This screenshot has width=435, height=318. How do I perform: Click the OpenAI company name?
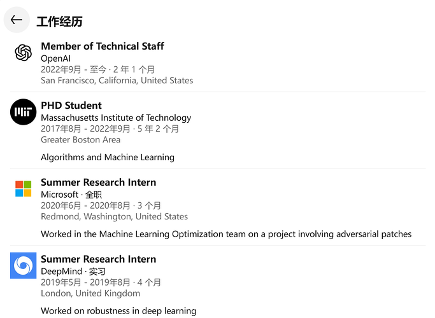pos(56,59)
